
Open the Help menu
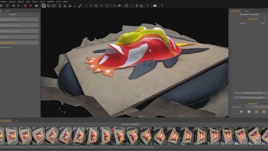click(65, 2)
